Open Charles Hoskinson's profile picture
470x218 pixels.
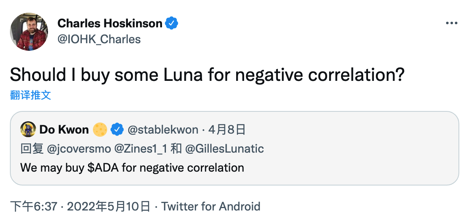(29, 31)
